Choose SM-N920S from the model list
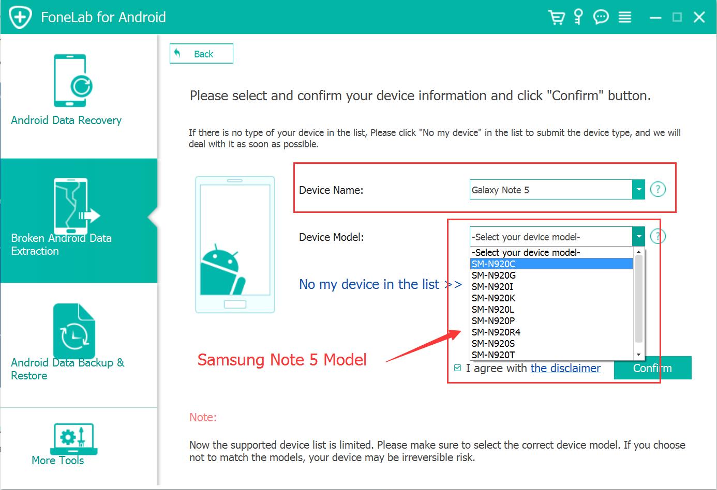 (x=551, y=343)
